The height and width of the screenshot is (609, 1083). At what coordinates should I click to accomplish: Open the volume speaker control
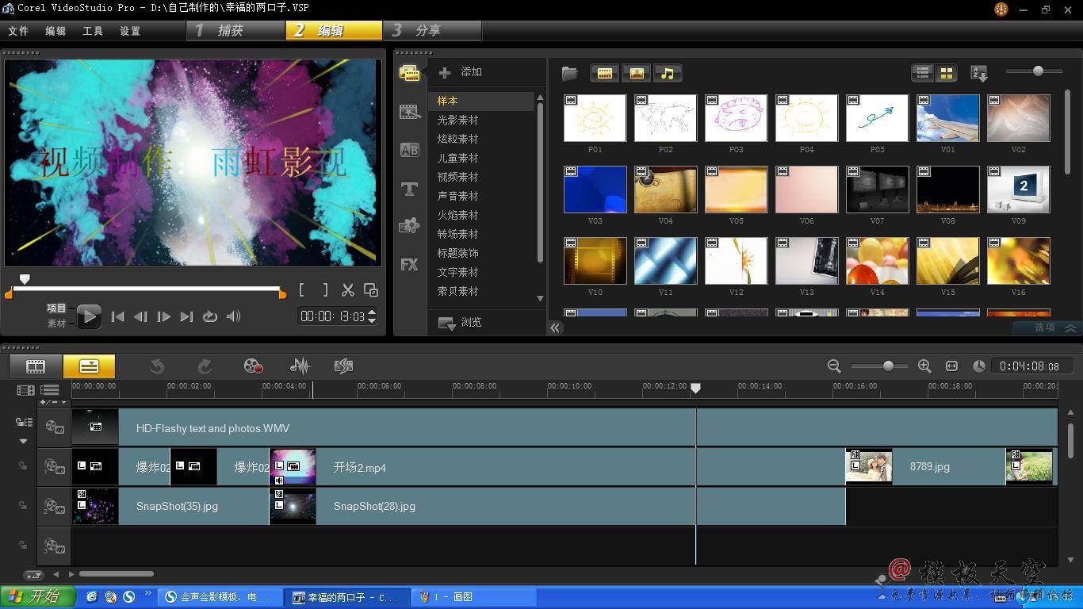pos(233,316)
